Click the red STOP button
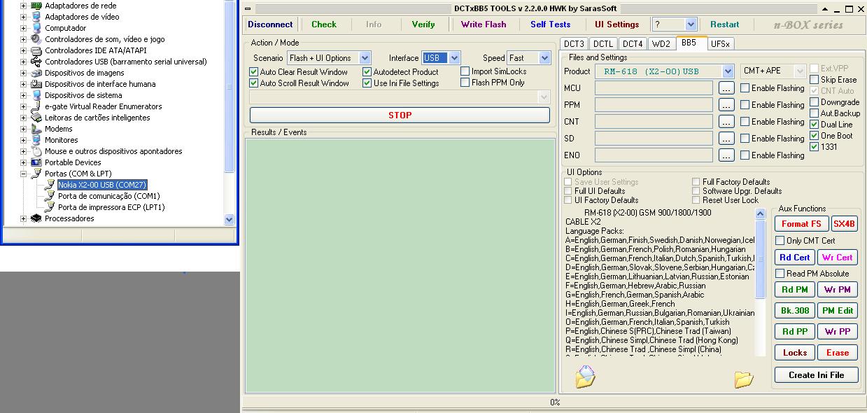867x413 pixels. coord(400,115)
